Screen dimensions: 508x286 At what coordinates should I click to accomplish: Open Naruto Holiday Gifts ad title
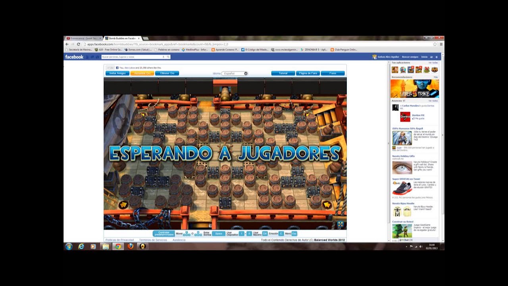403,156
